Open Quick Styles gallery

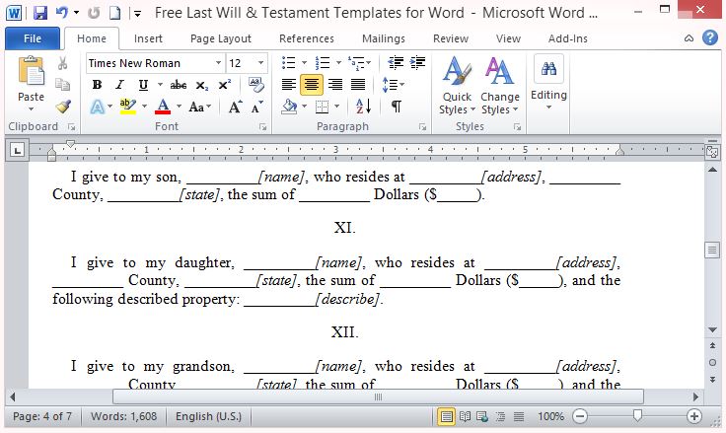pyautogui.click(x=457, y=86)
